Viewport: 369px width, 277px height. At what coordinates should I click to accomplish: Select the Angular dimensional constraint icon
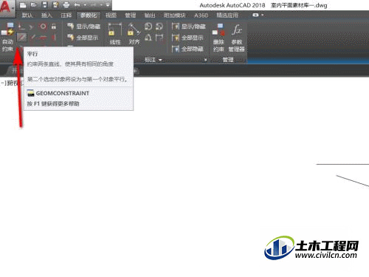(x=148, y=38)
